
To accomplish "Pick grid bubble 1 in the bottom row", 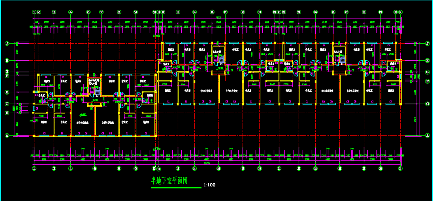I will (x=34, y=168).
